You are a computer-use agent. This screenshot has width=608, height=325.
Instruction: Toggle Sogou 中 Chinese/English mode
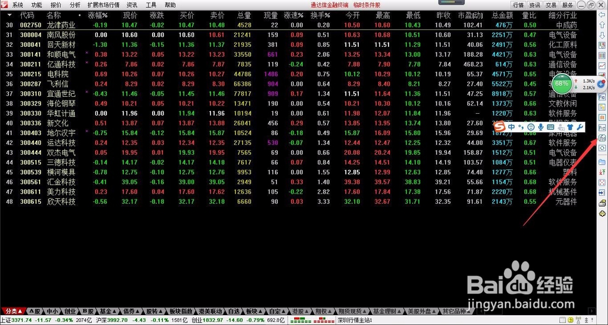[x=511, y=127]
